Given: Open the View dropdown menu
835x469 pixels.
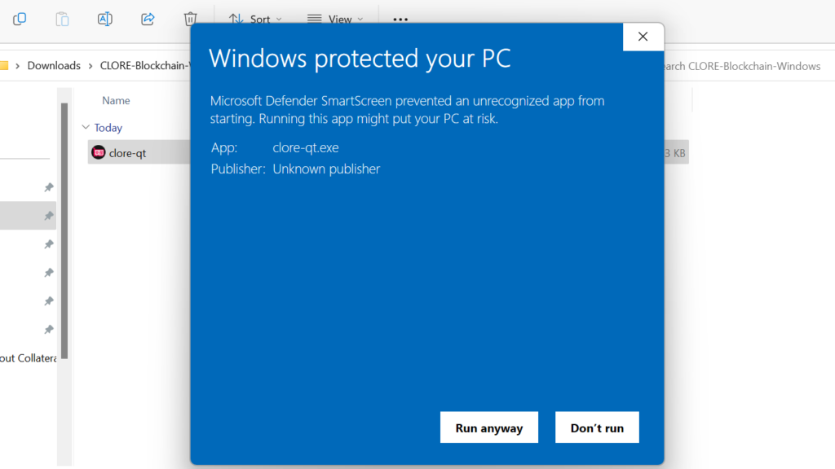Looking at the screenshot, I should [x=334, y=19].
